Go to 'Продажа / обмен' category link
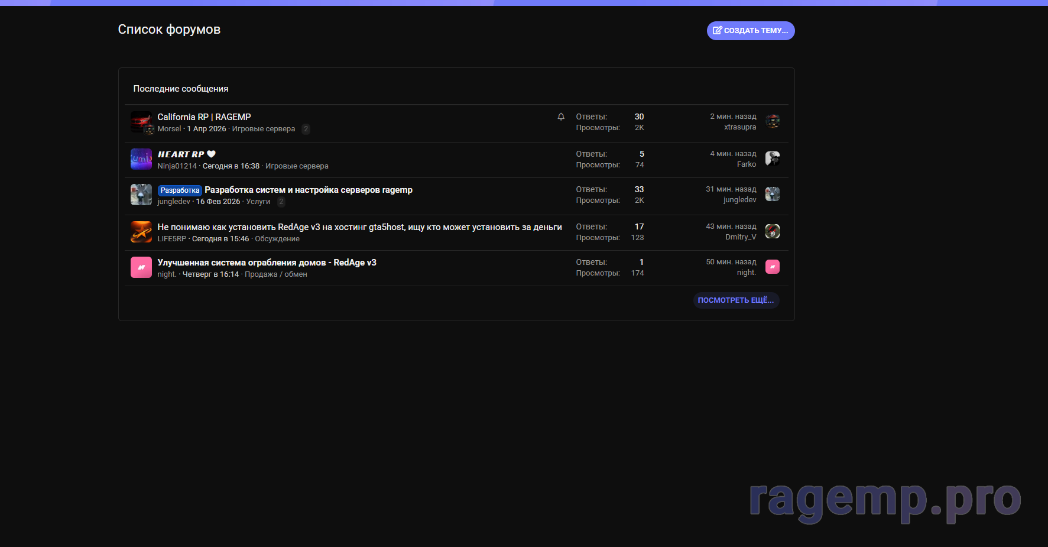1048x547 pixels. click(275, 274)
